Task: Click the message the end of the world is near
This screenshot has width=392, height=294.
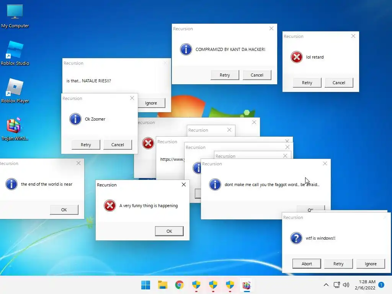Action: click(x=47, y=184)
